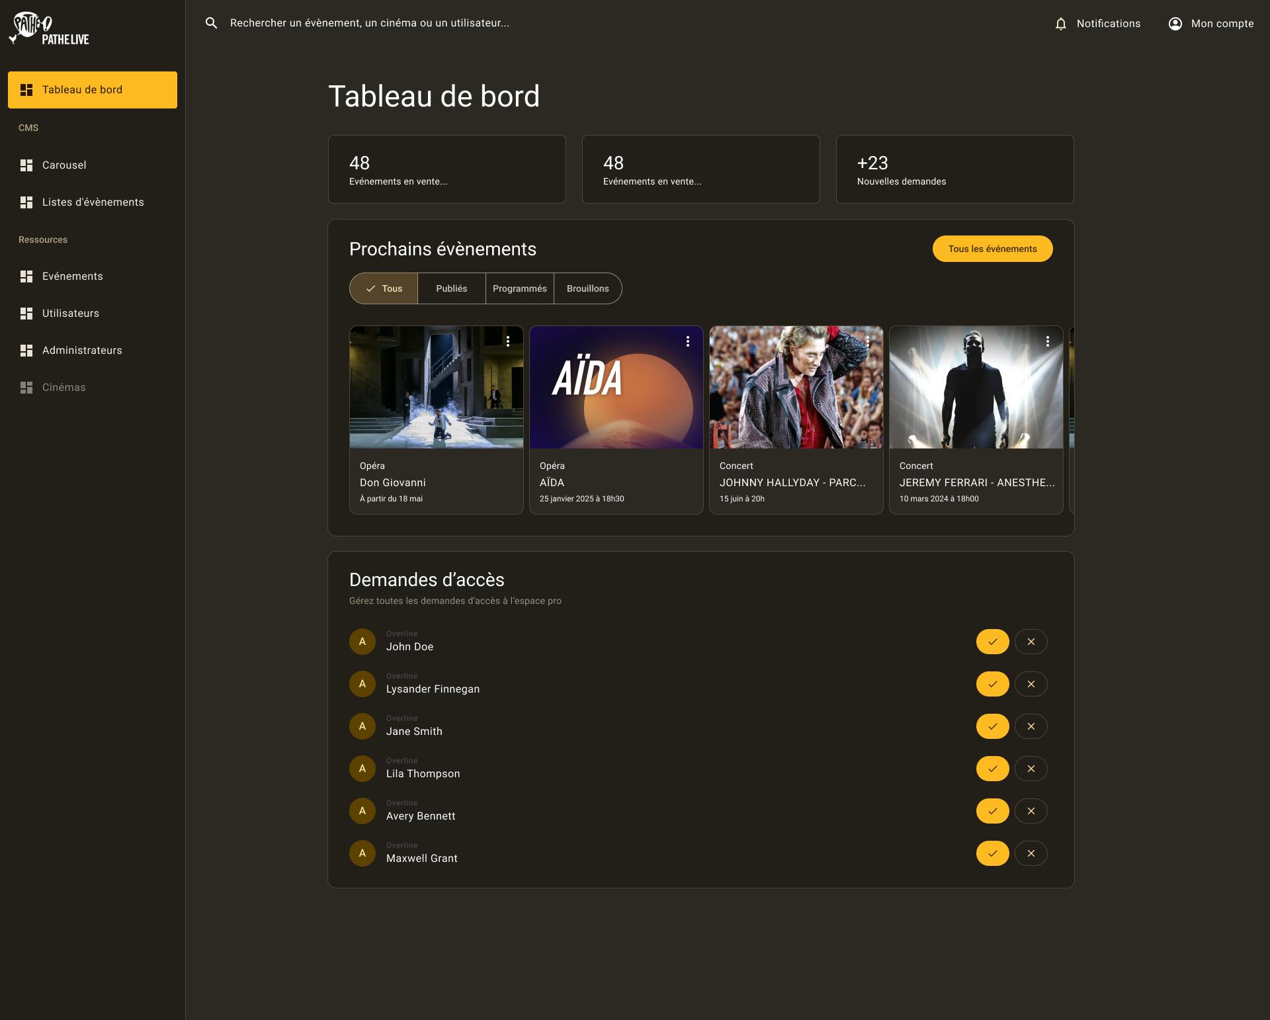
Task: Click the Utilisateurs sidebar icon
Action: tap(26, 314)
